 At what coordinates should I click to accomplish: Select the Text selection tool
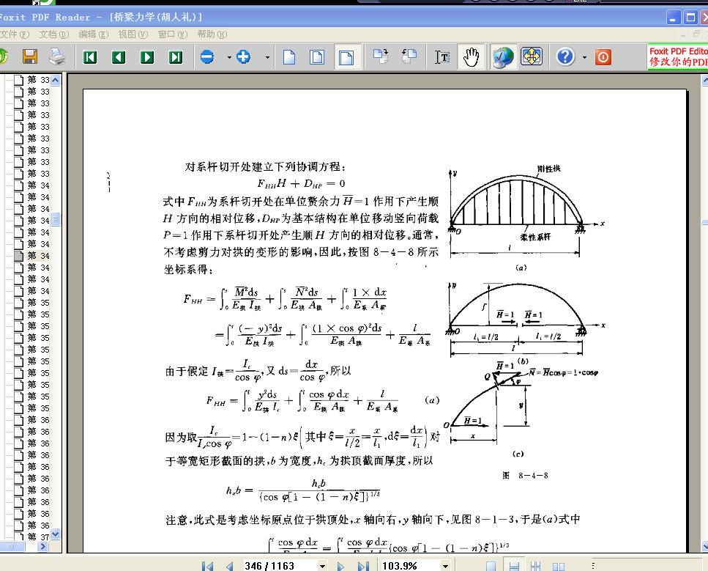(442, 57)
